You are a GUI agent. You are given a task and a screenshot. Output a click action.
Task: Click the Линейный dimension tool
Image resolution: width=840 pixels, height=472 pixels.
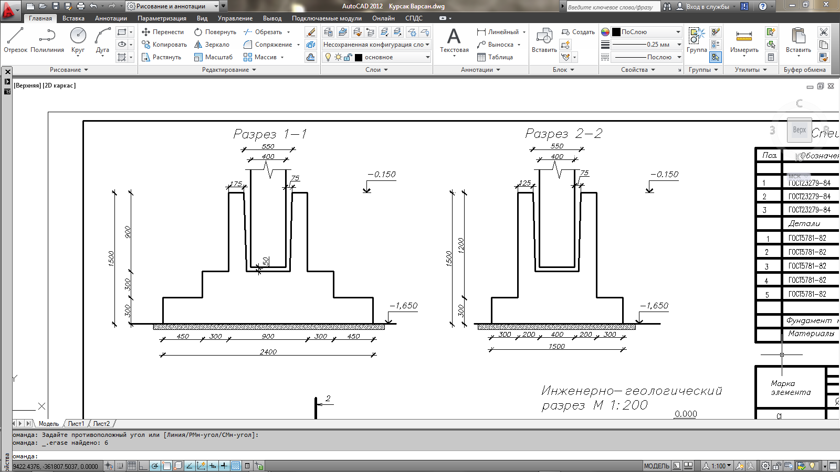(x=498, y=32)
